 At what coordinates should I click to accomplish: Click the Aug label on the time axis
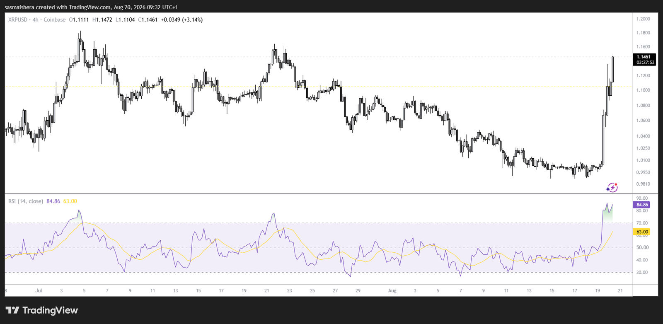tap(392, 290)
